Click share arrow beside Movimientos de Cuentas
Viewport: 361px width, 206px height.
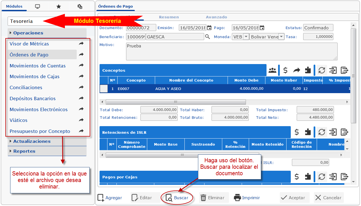pyautogui.click(x=81, y=65)
